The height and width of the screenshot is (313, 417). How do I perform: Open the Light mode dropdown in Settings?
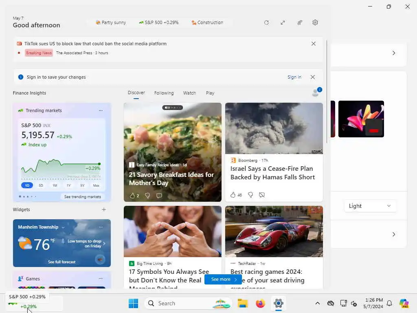pos(370,206)
